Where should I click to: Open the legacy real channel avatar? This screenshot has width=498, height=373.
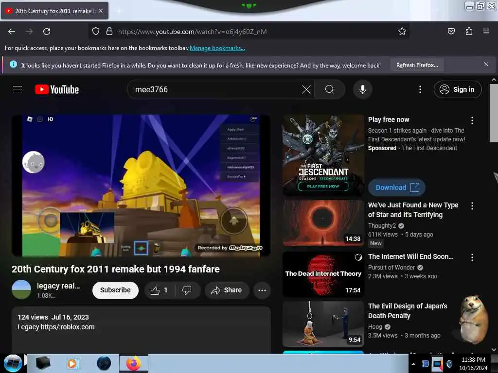(21, 289)
